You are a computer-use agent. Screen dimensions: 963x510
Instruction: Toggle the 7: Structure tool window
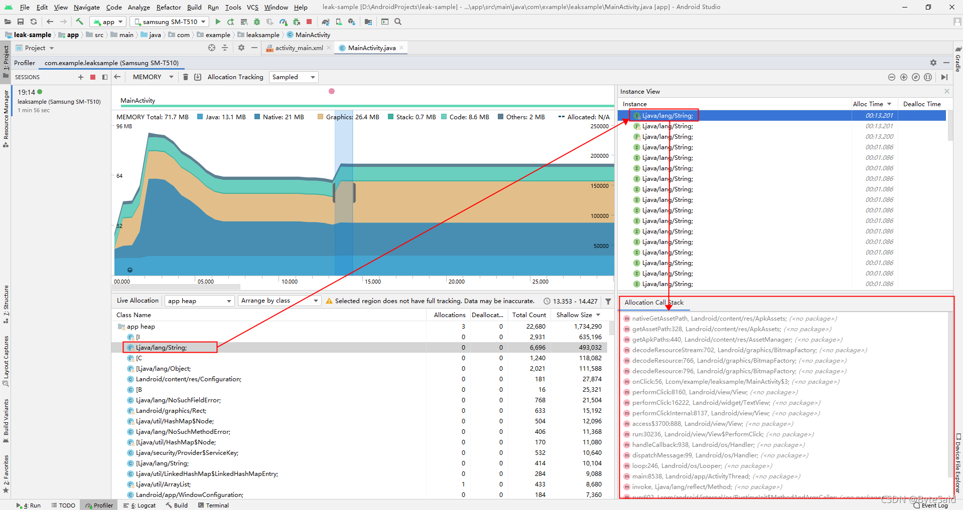(x=6, y=304)
